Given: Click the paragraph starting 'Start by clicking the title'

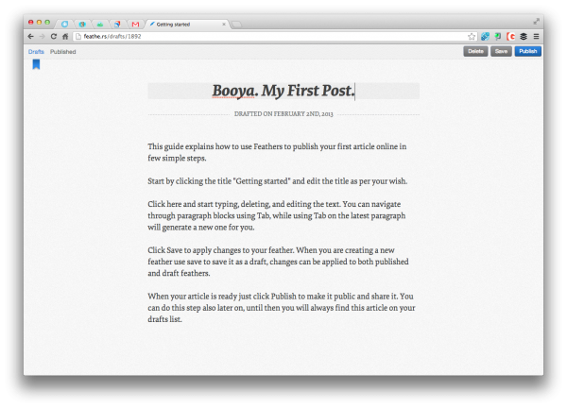Looking at the screenshot, I should pos(277,181).
